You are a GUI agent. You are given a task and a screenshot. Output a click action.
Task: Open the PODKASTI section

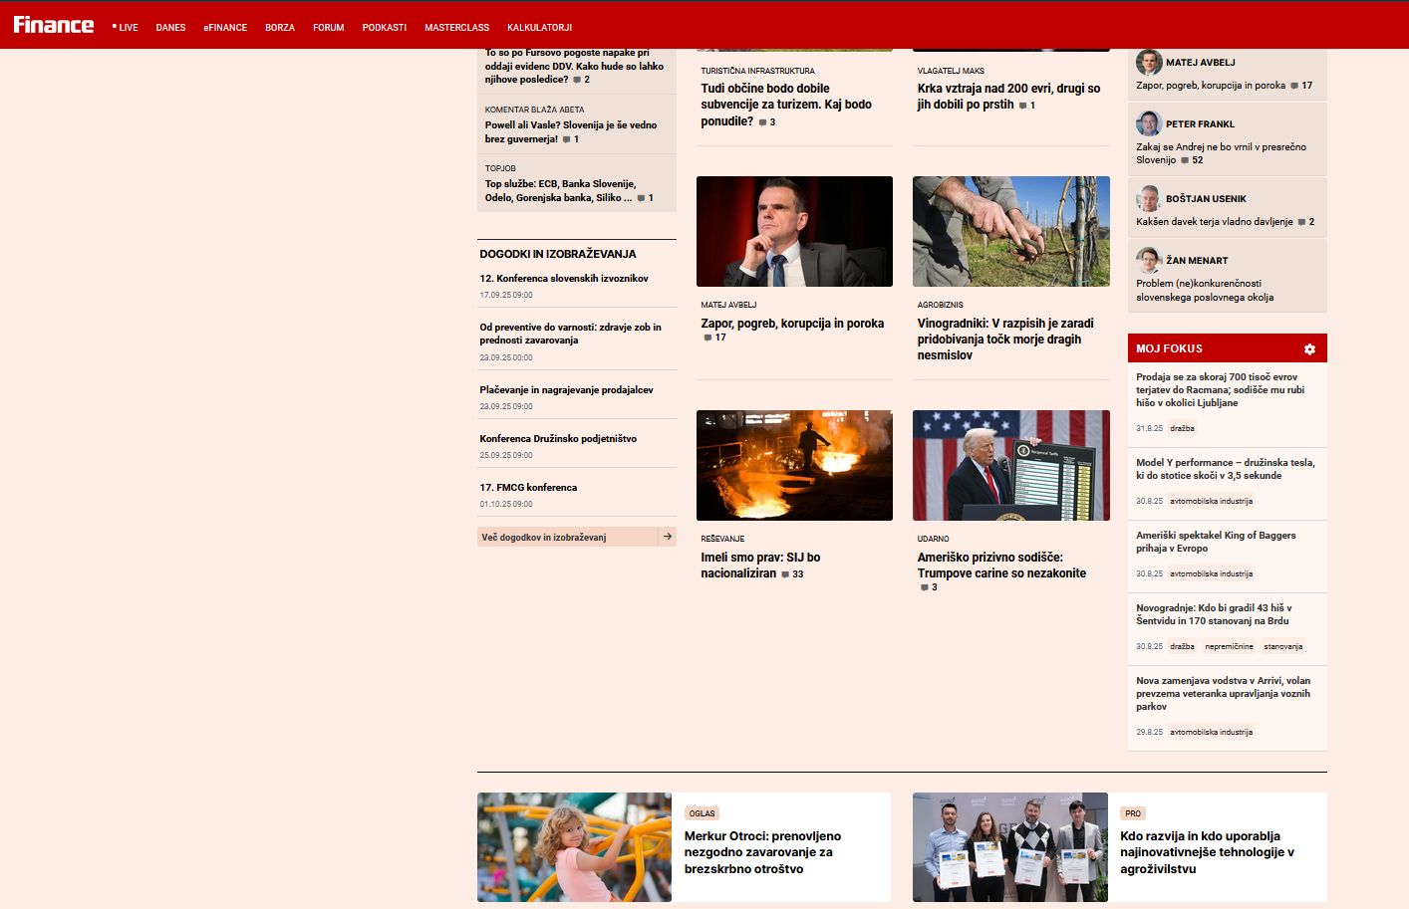click(x=384, y=28)
